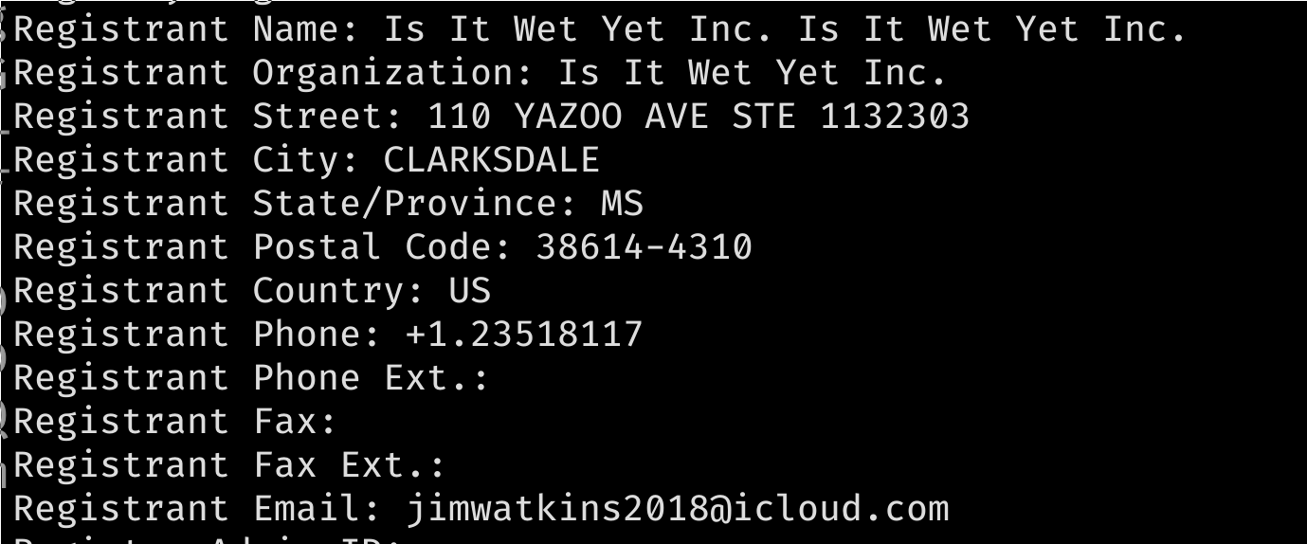This screenshot has height=544, width=1307.
Task: Click the Registrant Street label
Action: point(209,117)
